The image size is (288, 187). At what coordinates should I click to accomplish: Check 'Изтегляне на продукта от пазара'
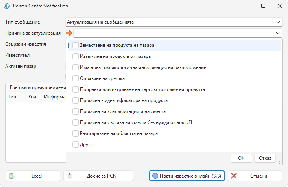(76, 56)
